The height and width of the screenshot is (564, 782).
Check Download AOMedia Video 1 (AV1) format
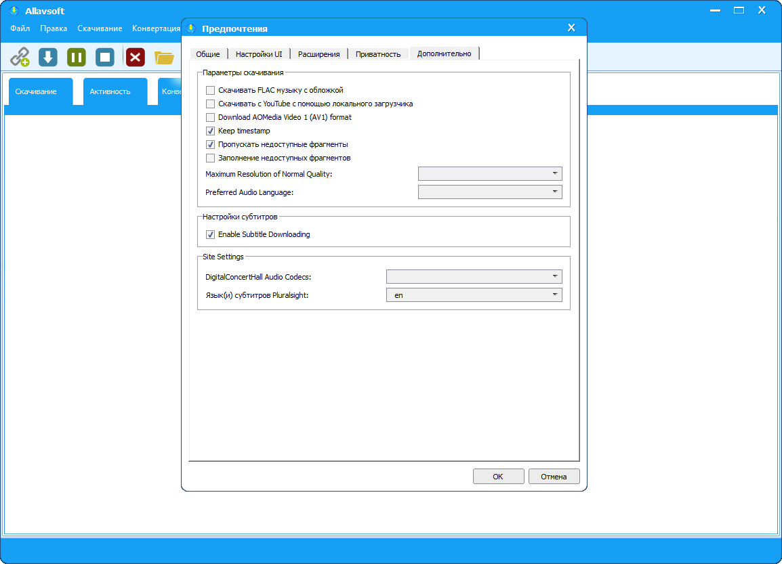(211, 117)
